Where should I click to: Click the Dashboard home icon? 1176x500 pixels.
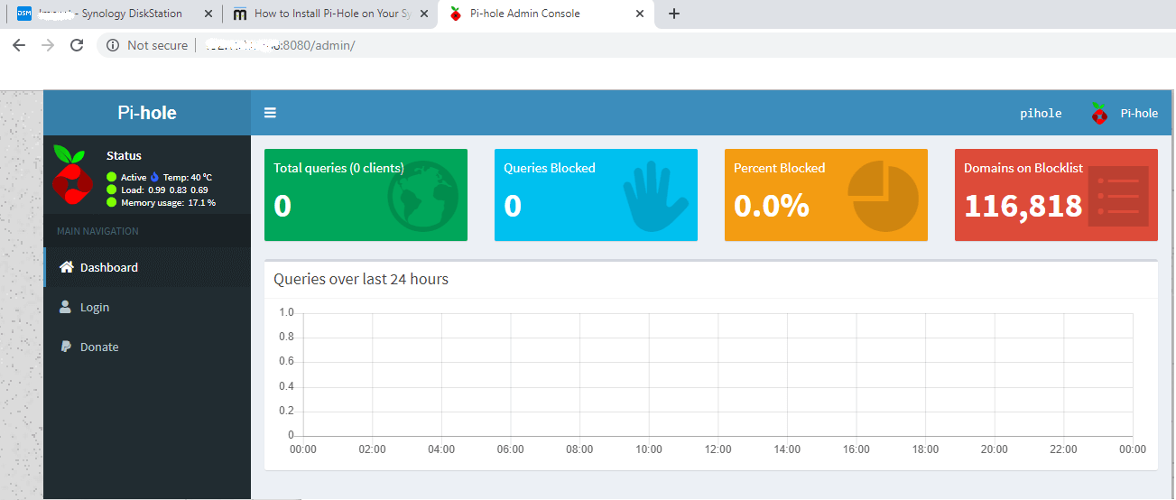click(66, 267)
